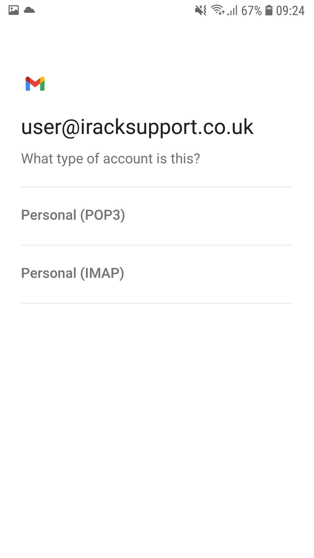Image resolution: width=314 pixels, height=558 pixels.
Task: Tap the battery icon in status bar
Action: click(269, 10)
